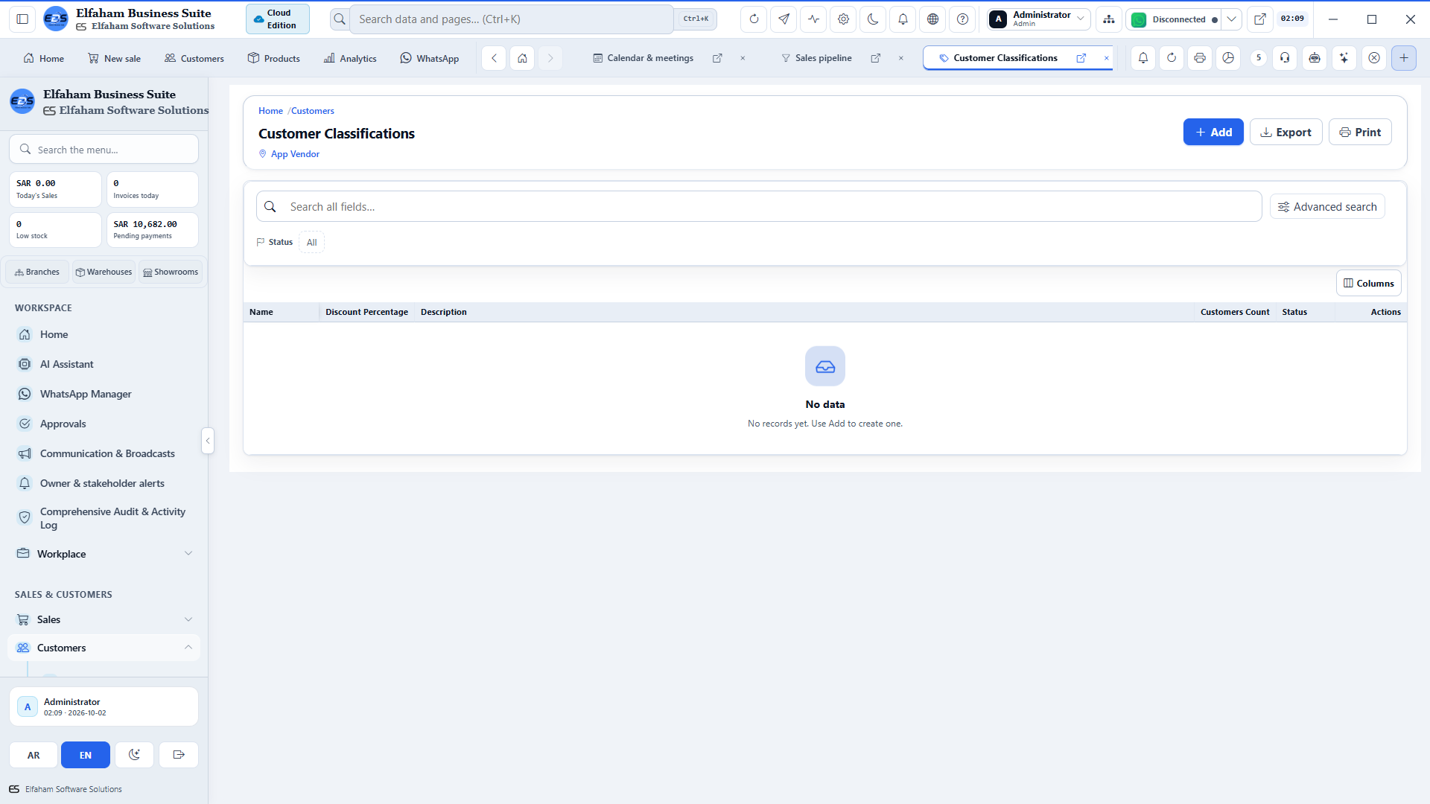
Task: Open the settings gear icon
Action: tap(843, 19)
